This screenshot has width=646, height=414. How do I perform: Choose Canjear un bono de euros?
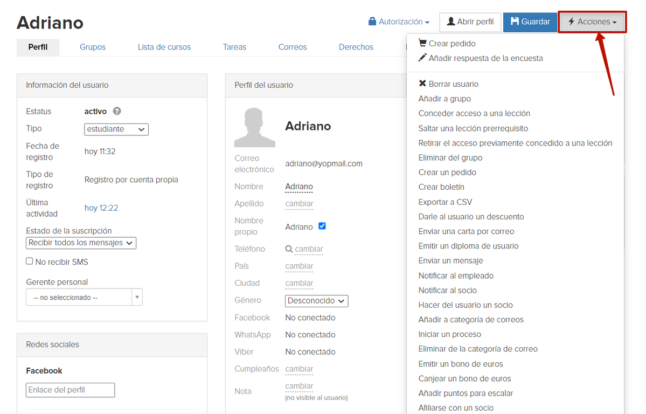click(464, 378)
